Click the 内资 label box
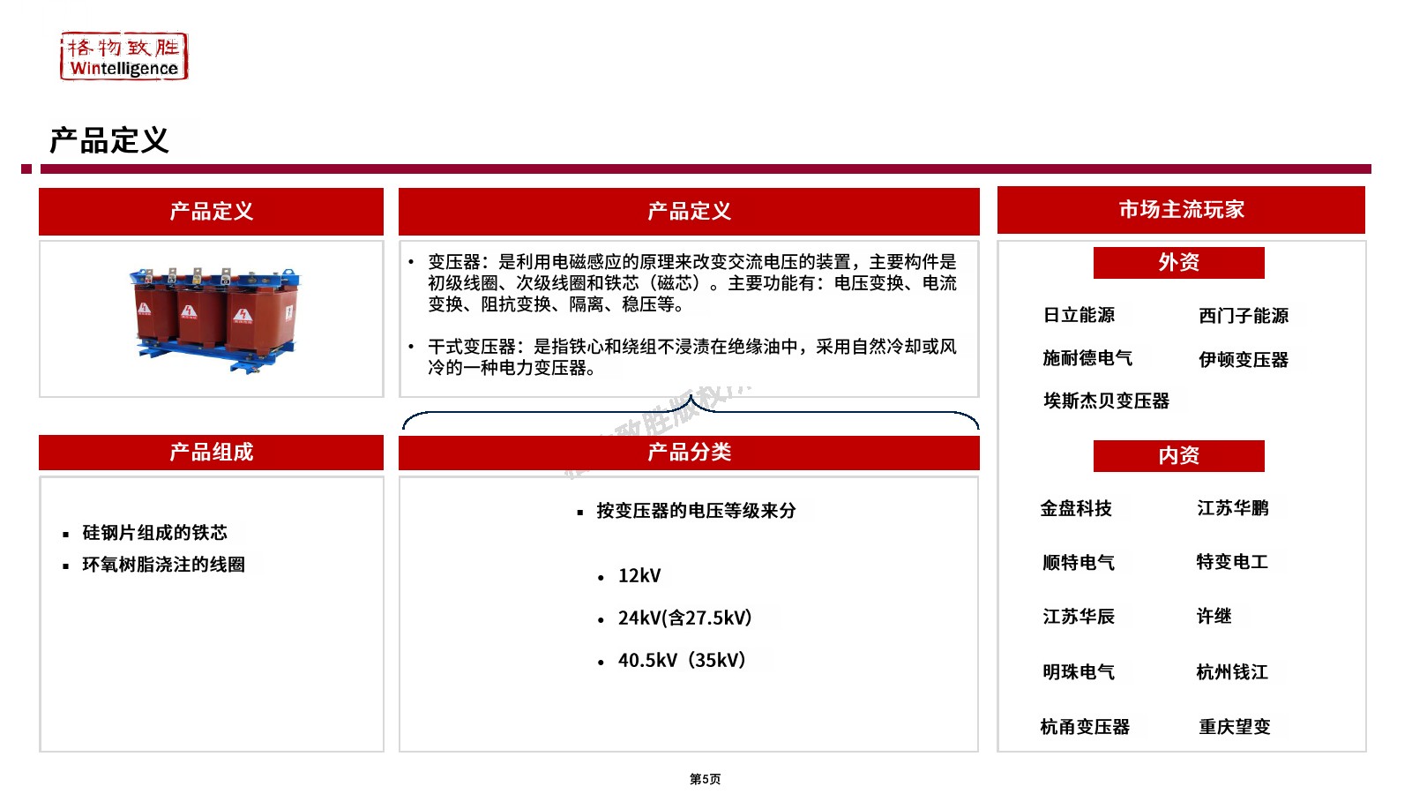The height and width of the screenshot is (794, 1412). [1179, 456]
